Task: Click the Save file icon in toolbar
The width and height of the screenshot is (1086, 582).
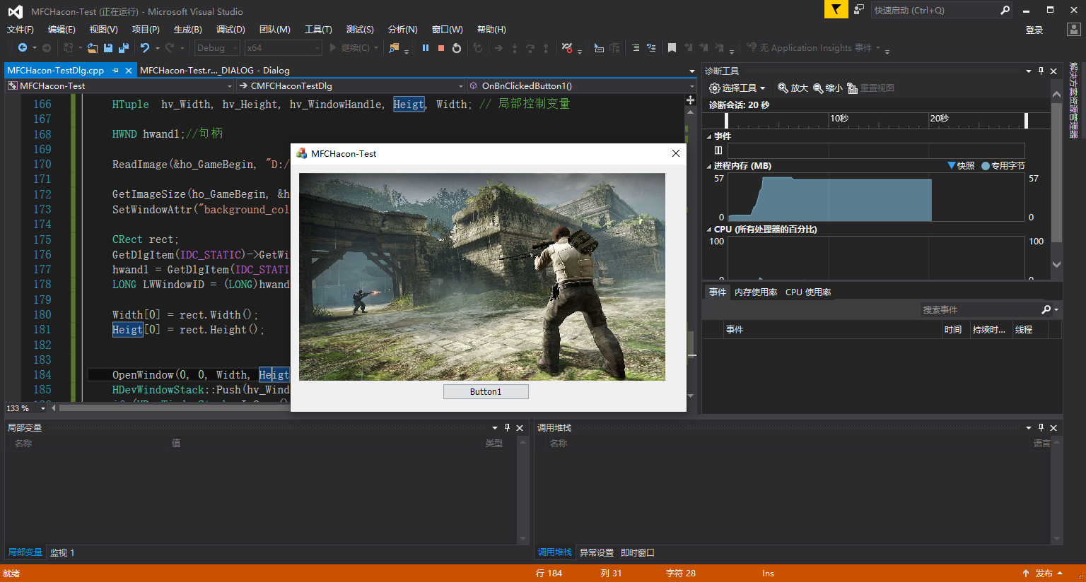Action: pyautogui.click(x=107, y=47)
